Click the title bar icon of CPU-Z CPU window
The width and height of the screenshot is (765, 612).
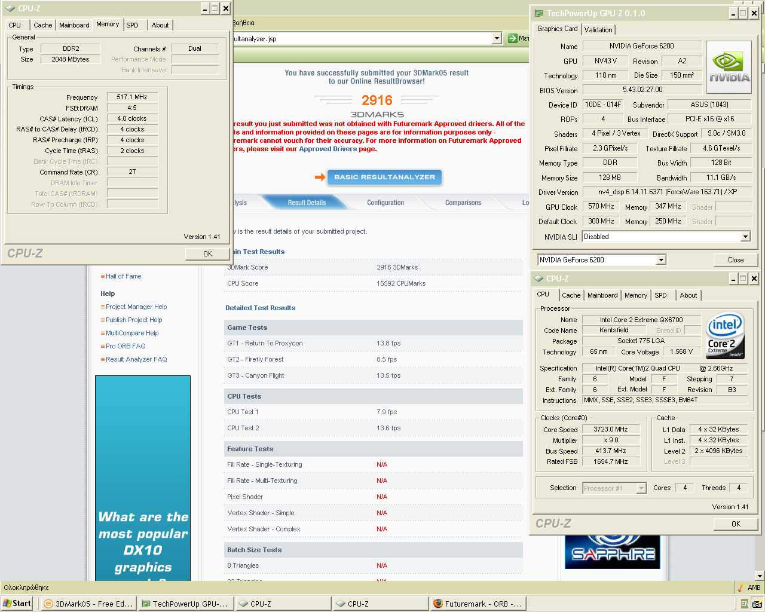pos(538,279)
